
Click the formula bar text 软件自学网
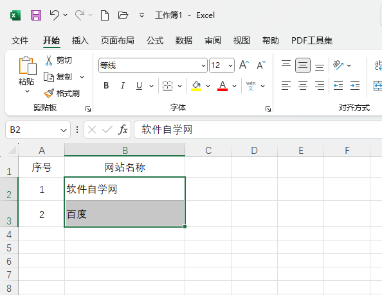[167, 130]
